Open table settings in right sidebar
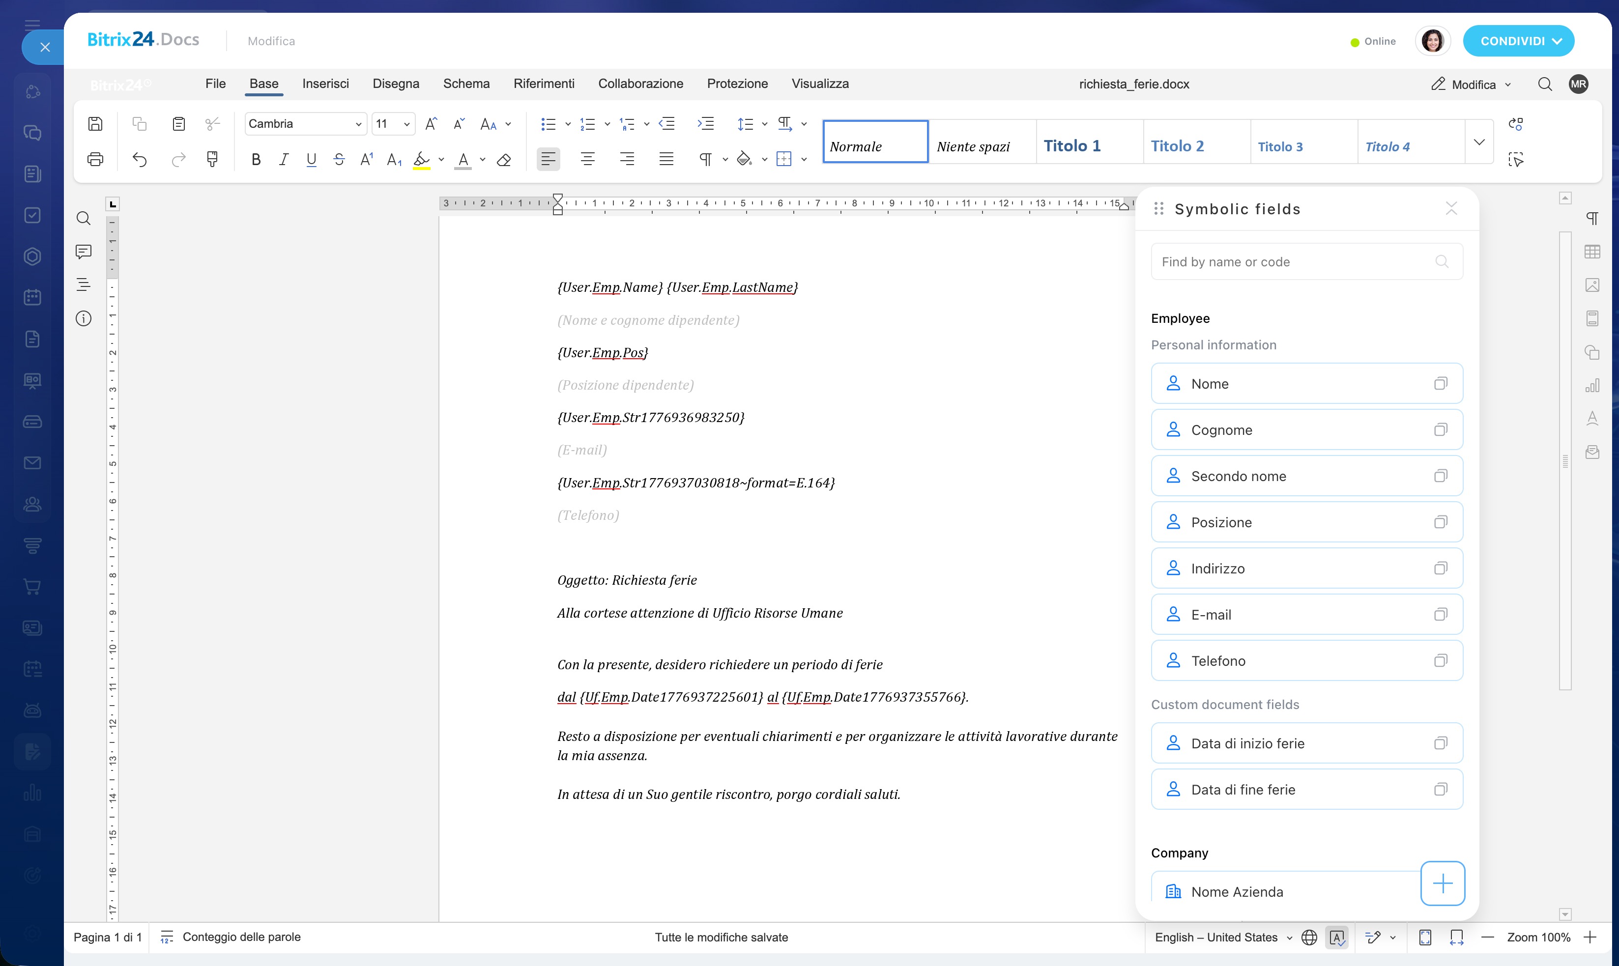 (x=1592, y=251)
